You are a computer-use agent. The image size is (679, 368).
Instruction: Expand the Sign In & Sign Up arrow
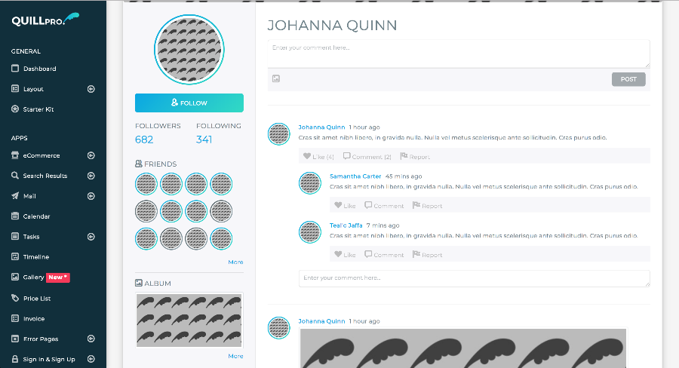click(x=91, y=359)
